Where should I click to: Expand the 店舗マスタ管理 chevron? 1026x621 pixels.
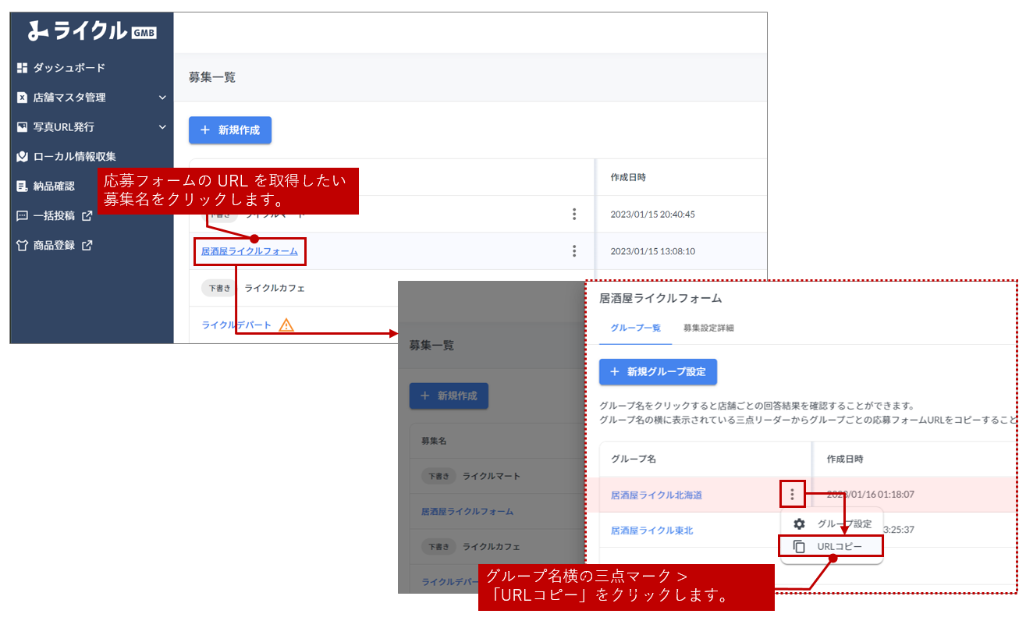click(162, 98)
